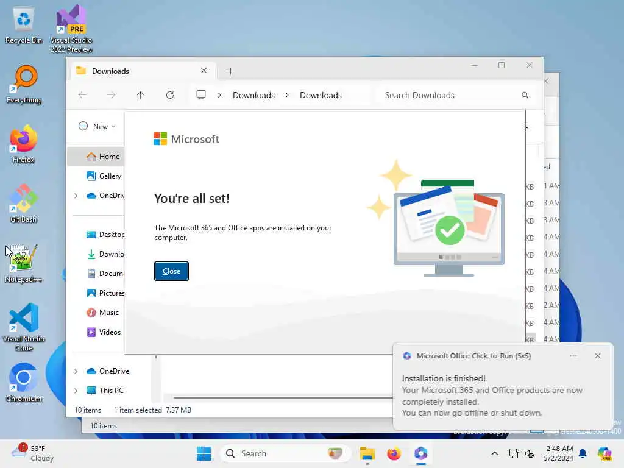Maximize the Downloads File Explorer window
The height and width of the screenshot is (468, 624).
502,65
